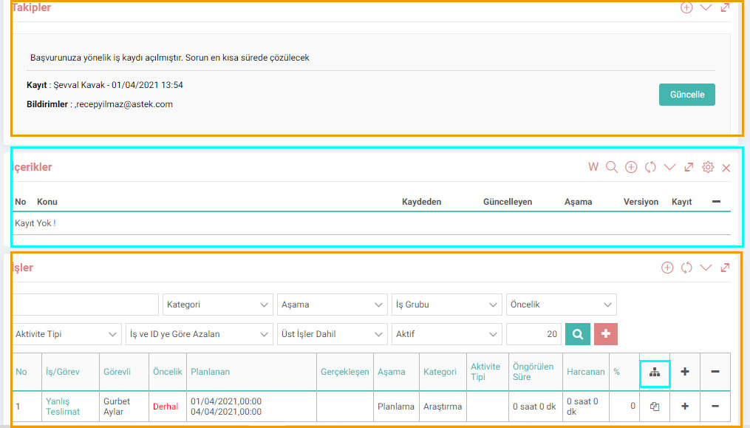Click minus icon in İşler table header
Viewport: 750px width, 428px height.
click(715, 372)
